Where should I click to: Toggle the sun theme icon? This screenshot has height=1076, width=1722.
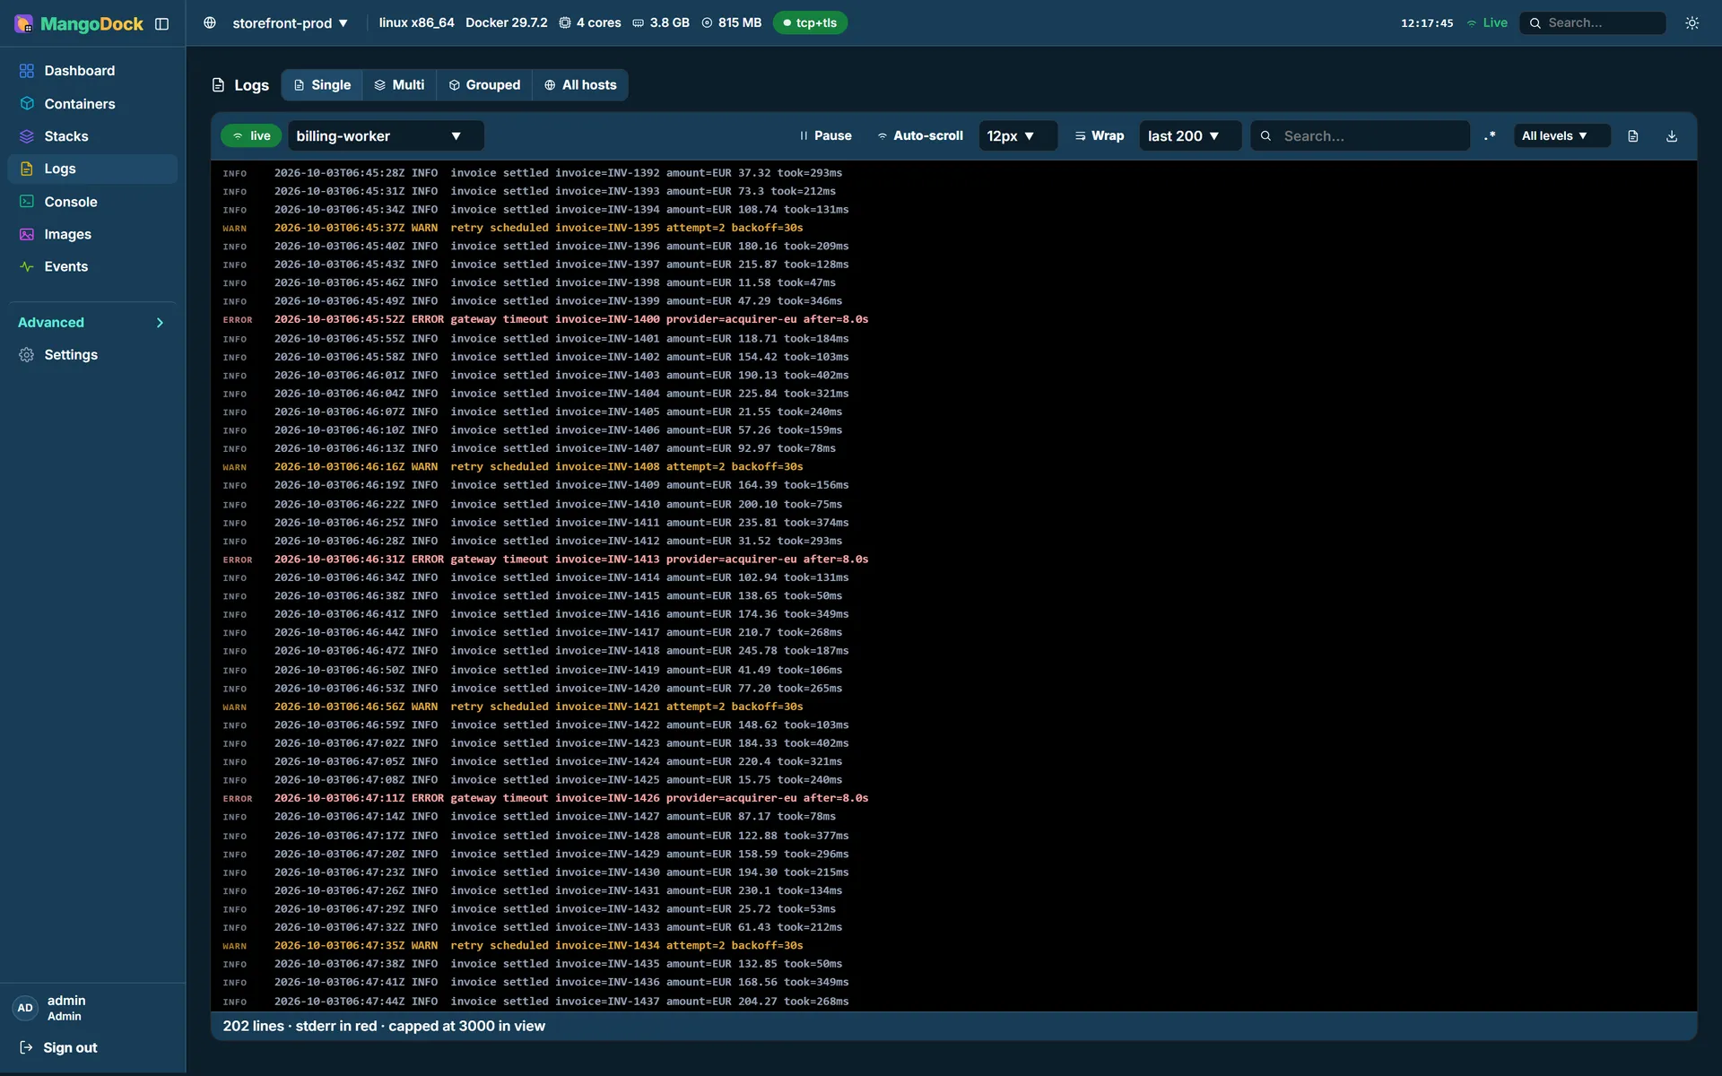(x=1692, y=23)
